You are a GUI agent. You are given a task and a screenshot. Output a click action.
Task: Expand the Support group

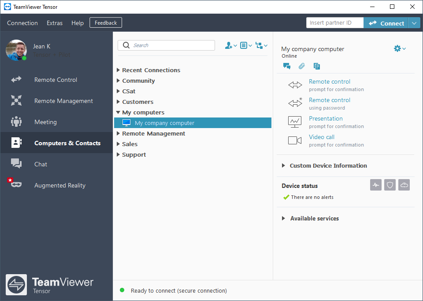(118, 154)
